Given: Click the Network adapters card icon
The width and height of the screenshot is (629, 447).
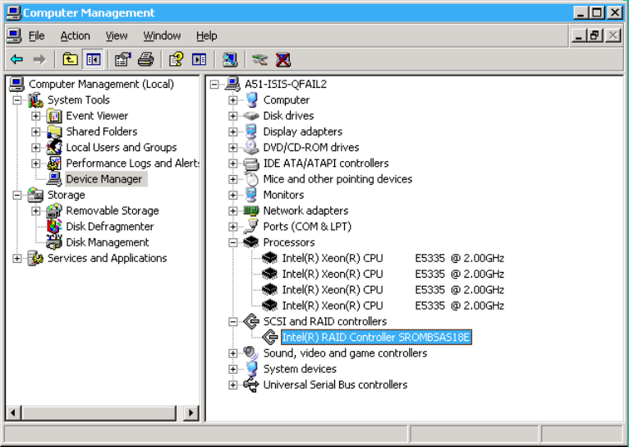Looking at the screenshot, I should coord(251,210).
